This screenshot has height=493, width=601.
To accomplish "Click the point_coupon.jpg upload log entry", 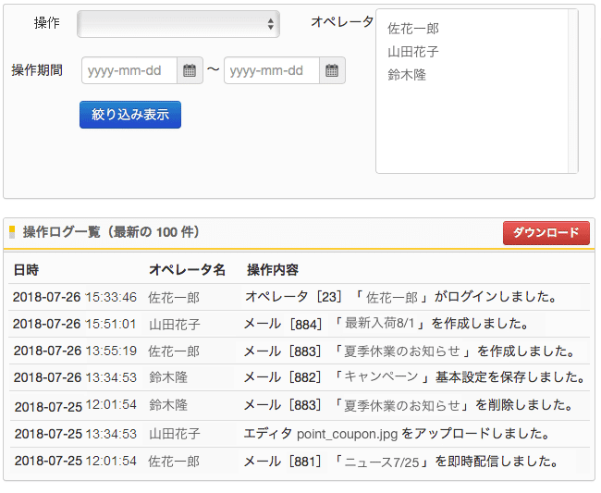I will [x=397, y=434].
